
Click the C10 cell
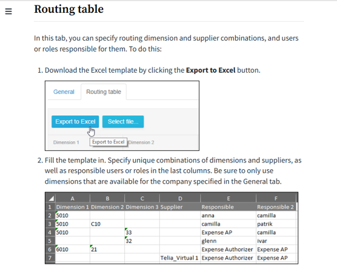pos(107,224)
